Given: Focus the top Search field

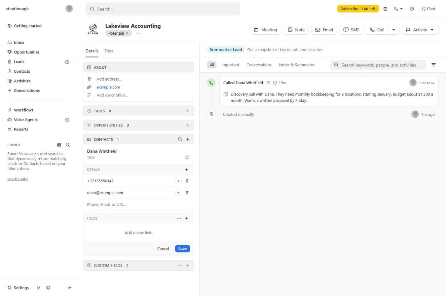Looking at the screenshot, I should point(163,9).
